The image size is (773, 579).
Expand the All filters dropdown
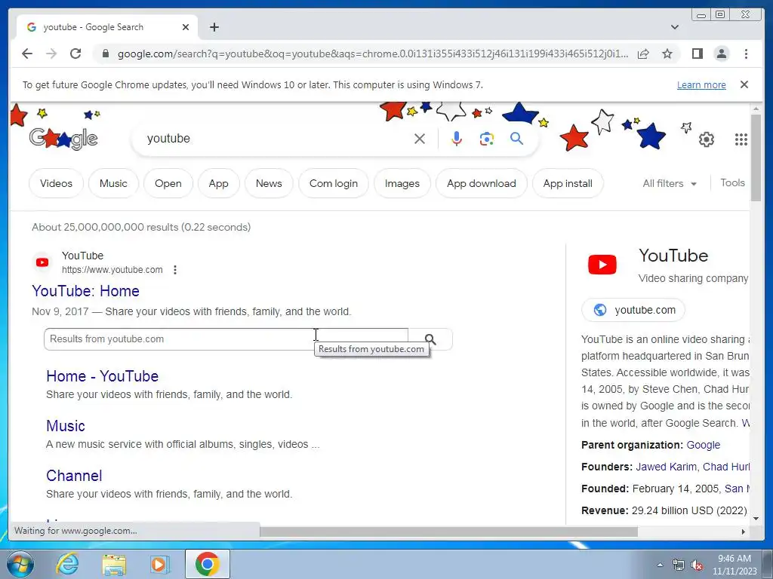coord(670,183)
